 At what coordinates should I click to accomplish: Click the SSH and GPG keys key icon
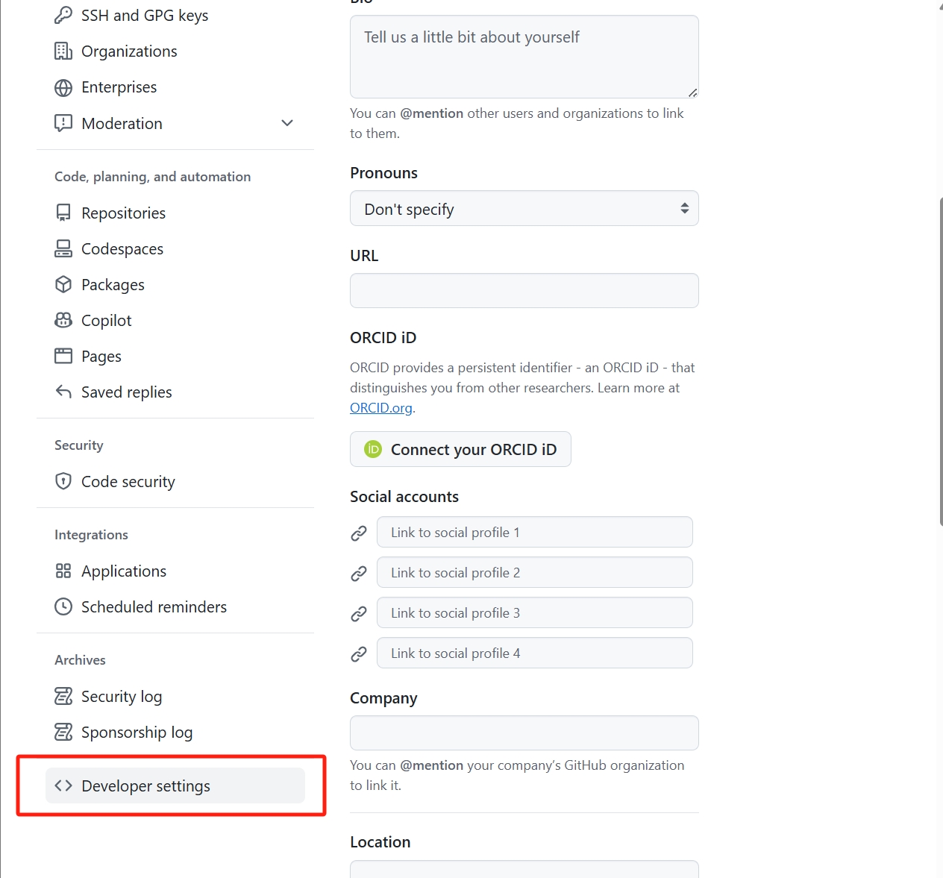63,15
